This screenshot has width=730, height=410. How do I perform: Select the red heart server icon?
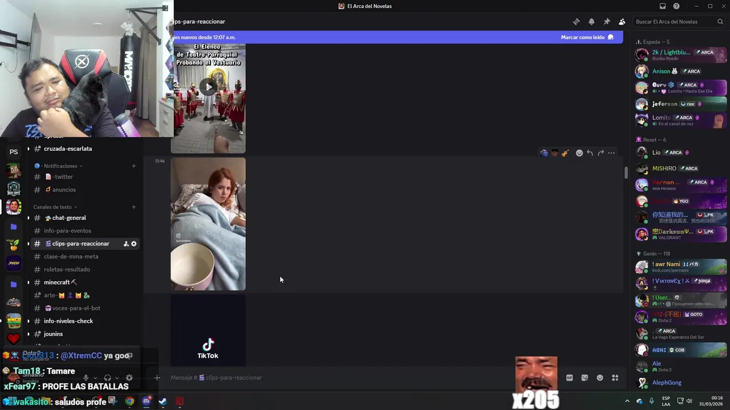pos(14,338)
